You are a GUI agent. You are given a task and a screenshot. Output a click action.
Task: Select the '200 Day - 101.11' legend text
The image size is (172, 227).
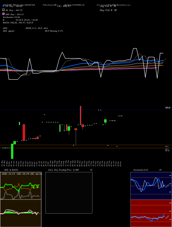(x=14, y=14)
